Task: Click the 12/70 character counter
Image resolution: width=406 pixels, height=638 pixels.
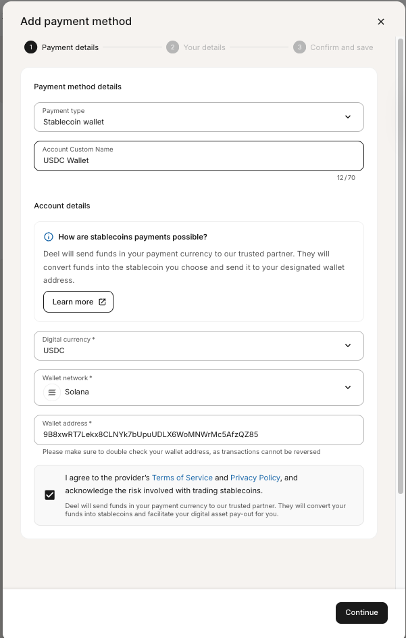Action: [346, 178]
